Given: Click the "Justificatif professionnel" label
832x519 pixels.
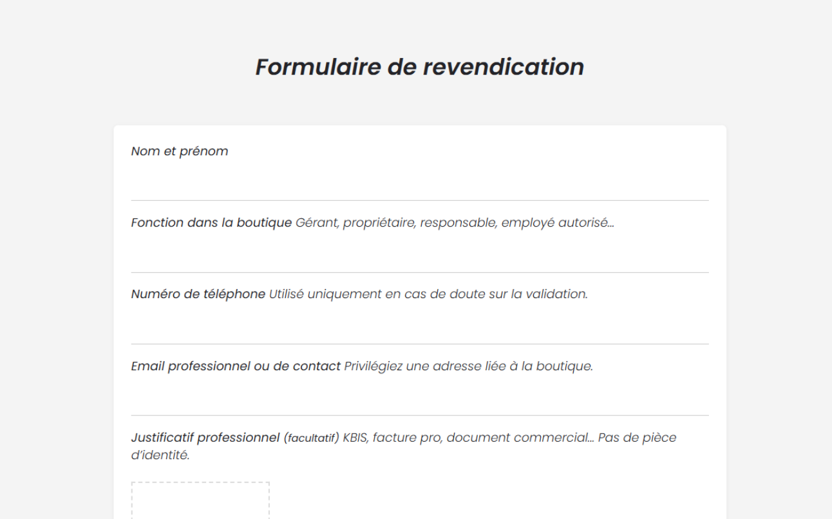Looking at the screenshot, I should point(205,438).
